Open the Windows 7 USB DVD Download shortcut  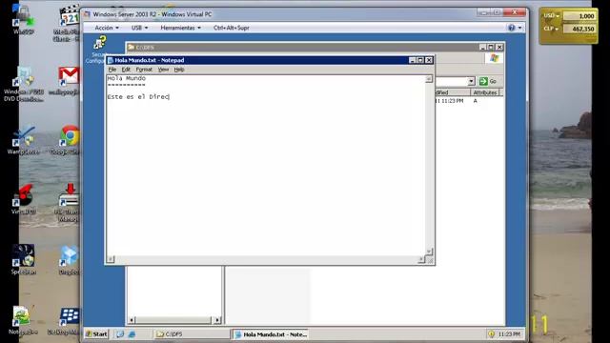click(x=23, y=85)
